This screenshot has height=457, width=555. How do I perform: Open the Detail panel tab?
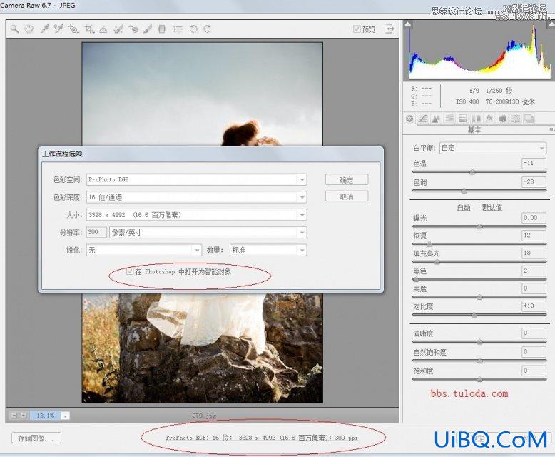[436, 119]
